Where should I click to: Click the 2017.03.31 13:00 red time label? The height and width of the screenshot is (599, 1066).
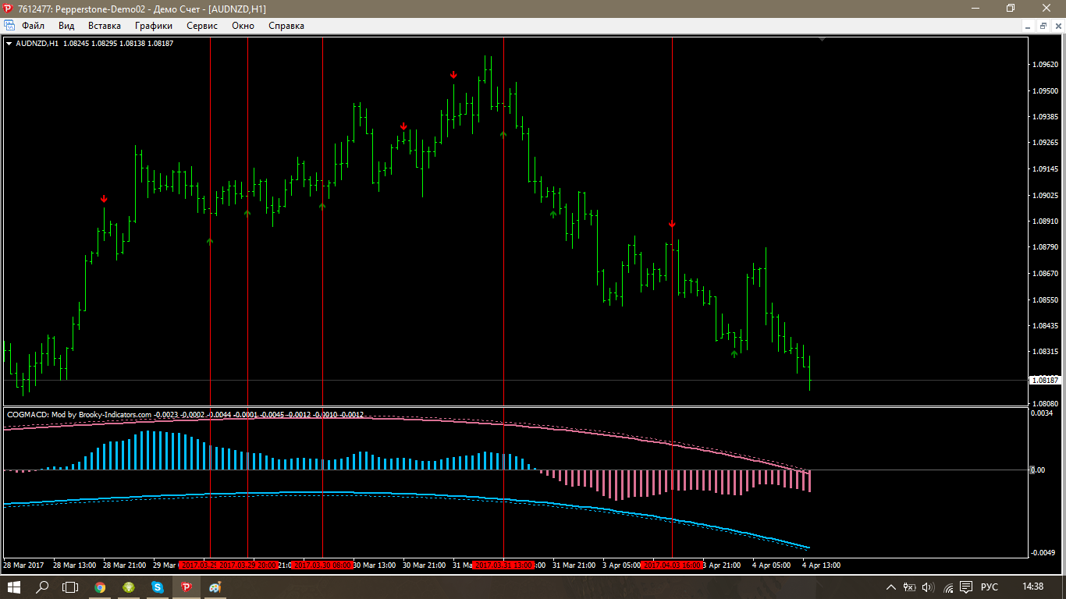click(504, 565)
